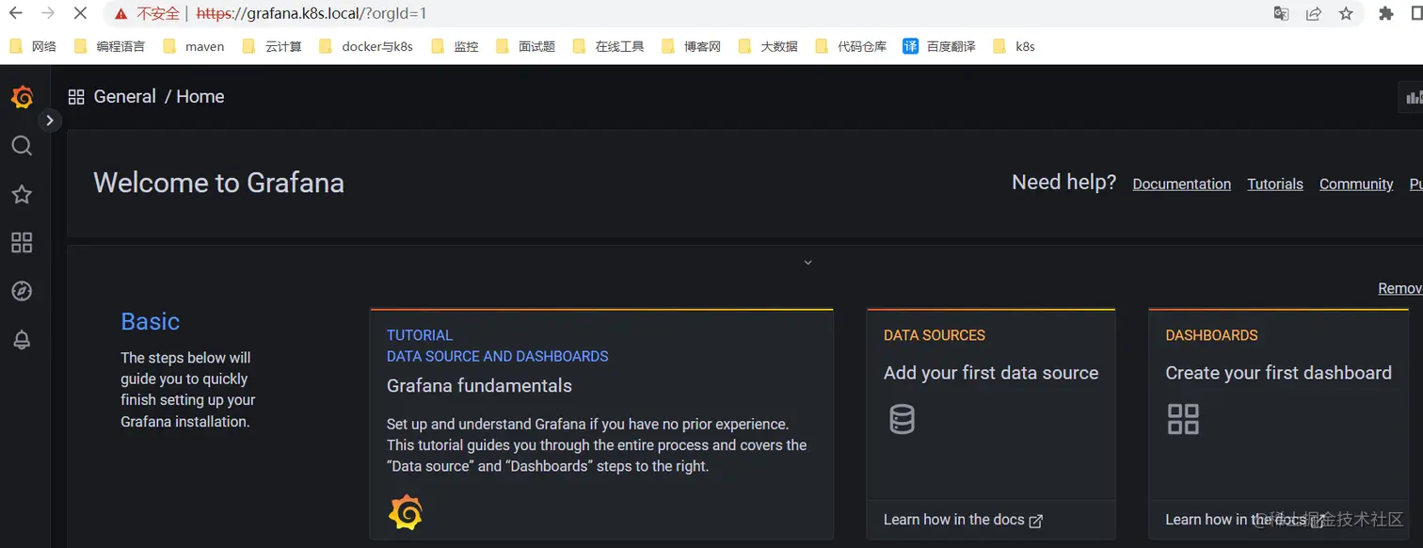
Task: Expand the sidebar using the chevron arrow
Action: (x=50, y=121)
